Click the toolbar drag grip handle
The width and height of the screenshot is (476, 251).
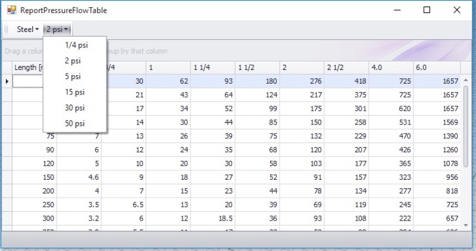(x=7, y=29)
